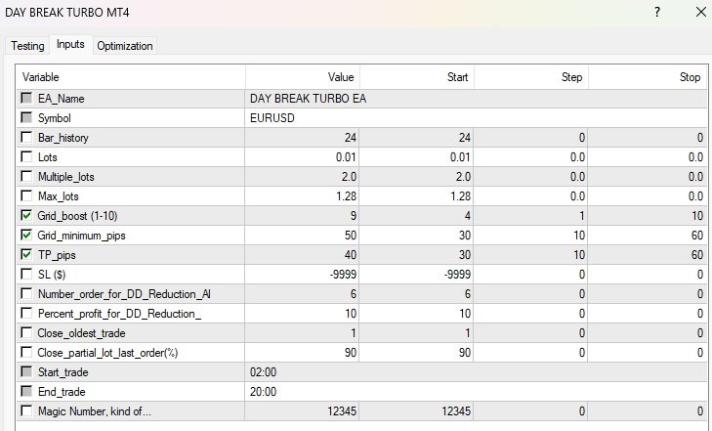The image size is (712, 431).
Task: Edit the Grid_boost start value 4
Action: [x=416, y=216]
